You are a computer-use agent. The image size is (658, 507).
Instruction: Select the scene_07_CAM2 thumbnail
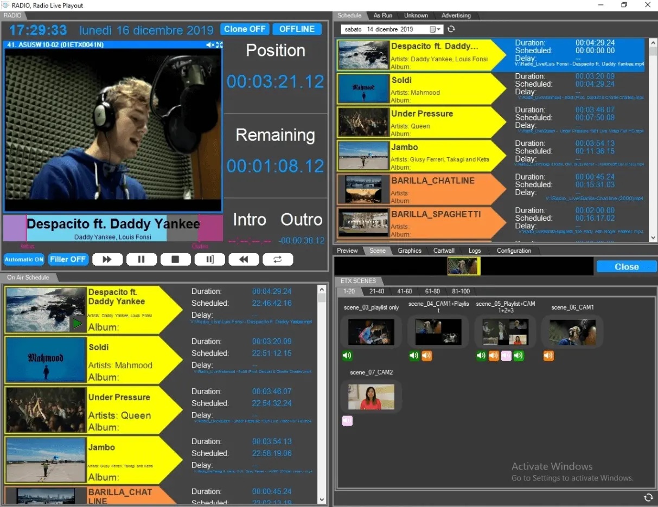(372, 397)
